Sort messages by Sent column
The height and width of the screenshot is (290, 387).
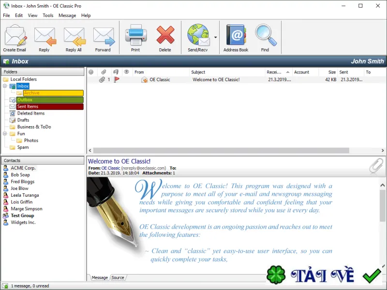[351, 72]
